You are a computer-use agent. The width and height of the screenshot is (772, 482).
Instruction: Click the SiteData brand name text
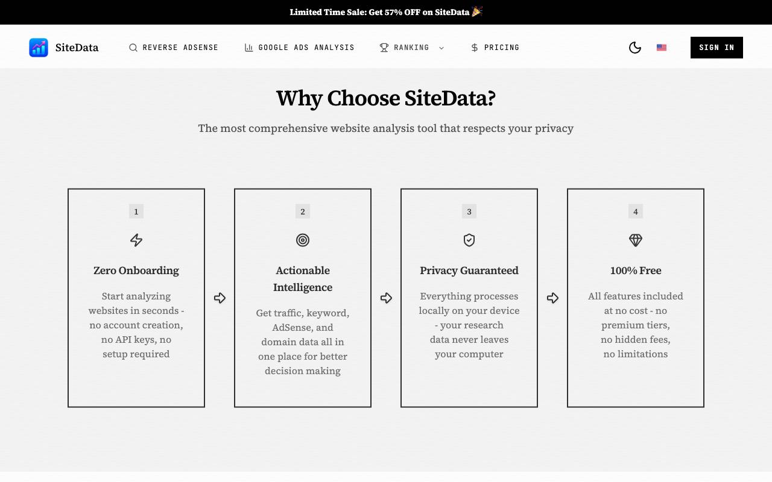[77, 48]
